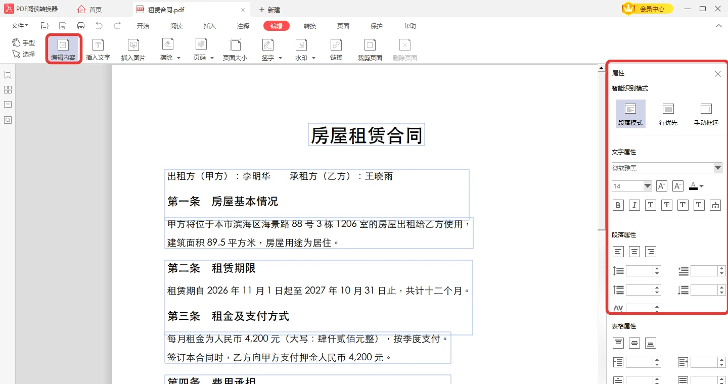Expand the font size 14 dropdown

648,186
